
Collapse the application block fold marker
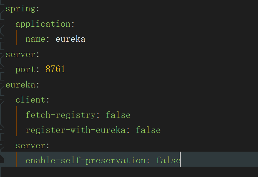point(2,24)
